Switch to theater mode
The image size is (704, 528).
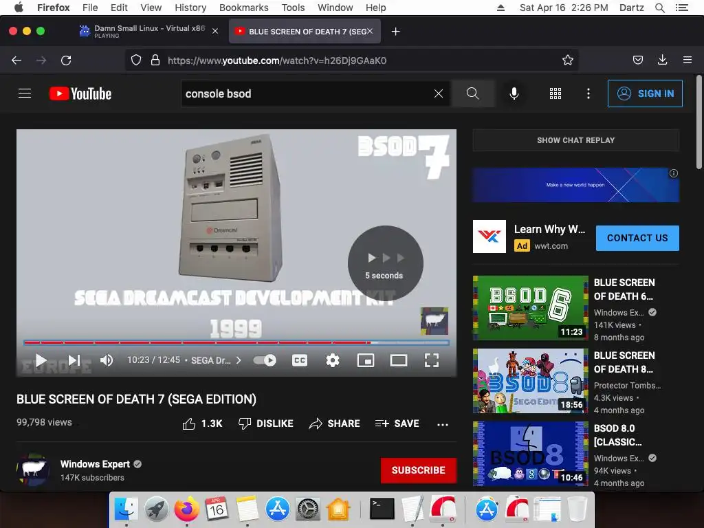398,360
